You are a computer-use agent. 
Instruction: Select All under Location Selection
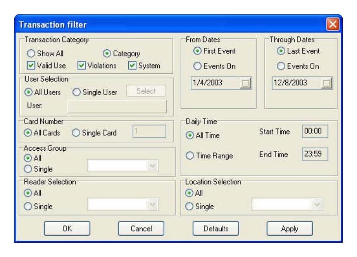pyautogui.click(x=189, y=193)
